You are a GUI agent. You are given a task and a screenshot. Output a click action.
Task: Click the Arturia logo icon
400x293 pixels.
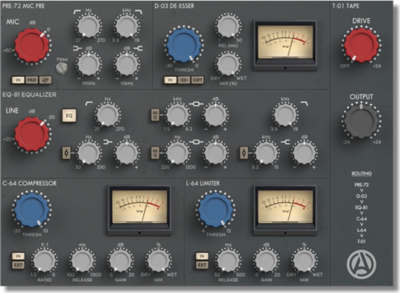click(x=361, y=264)
